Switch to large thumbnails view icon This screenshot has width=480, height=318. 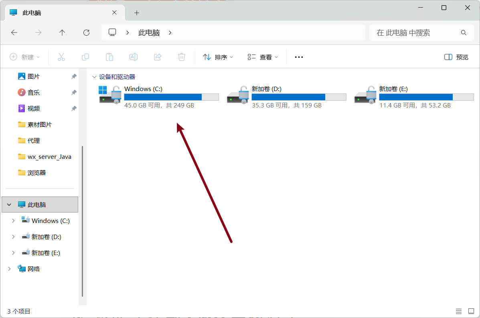coord(471,311)
